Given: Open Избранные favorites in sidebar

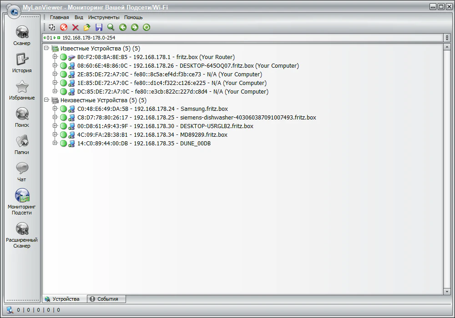Looking at the screenshot, I should click(x=22, y=90).
